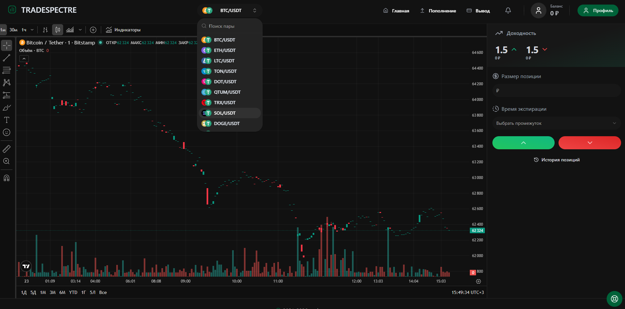Open horizontal lines drawing tools
Screen dimensions: 625x309
click(7, 70)
